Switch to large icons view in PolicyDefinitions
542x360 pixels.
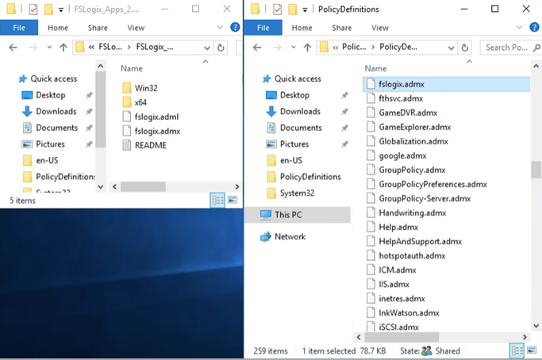point(532,350)
